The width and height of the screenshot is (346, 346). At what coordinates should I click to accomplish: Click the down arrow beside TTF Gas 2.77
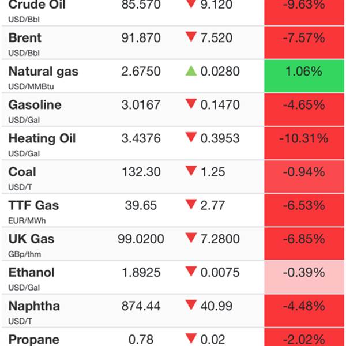pyautogui.click(x=191, y=205)
